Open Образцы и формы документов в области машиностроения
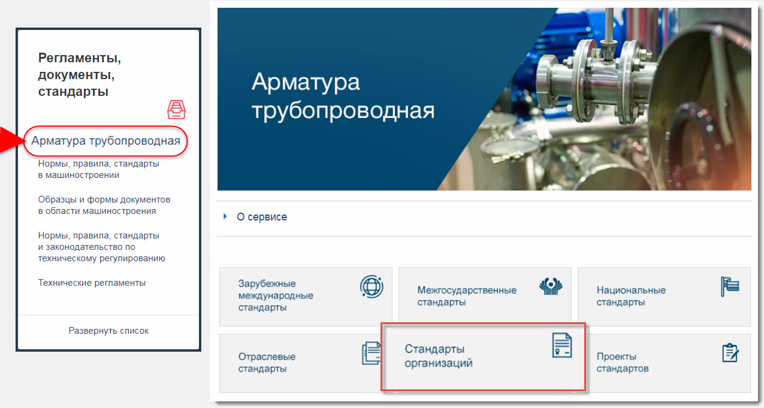This screenshot has height=408, width=764. pyautogui.click(x=104, y=205)
